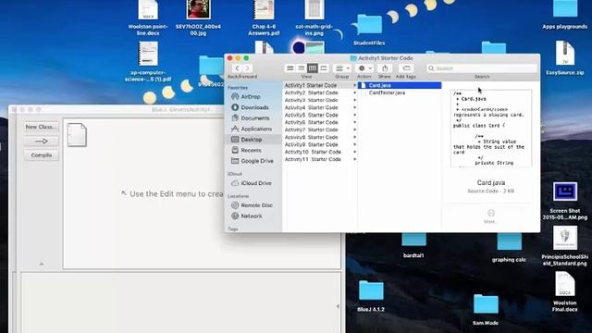The image size is (592, 333).
Task: Select CardTester.java file in Finder column
Action: (x=401, y=92)
